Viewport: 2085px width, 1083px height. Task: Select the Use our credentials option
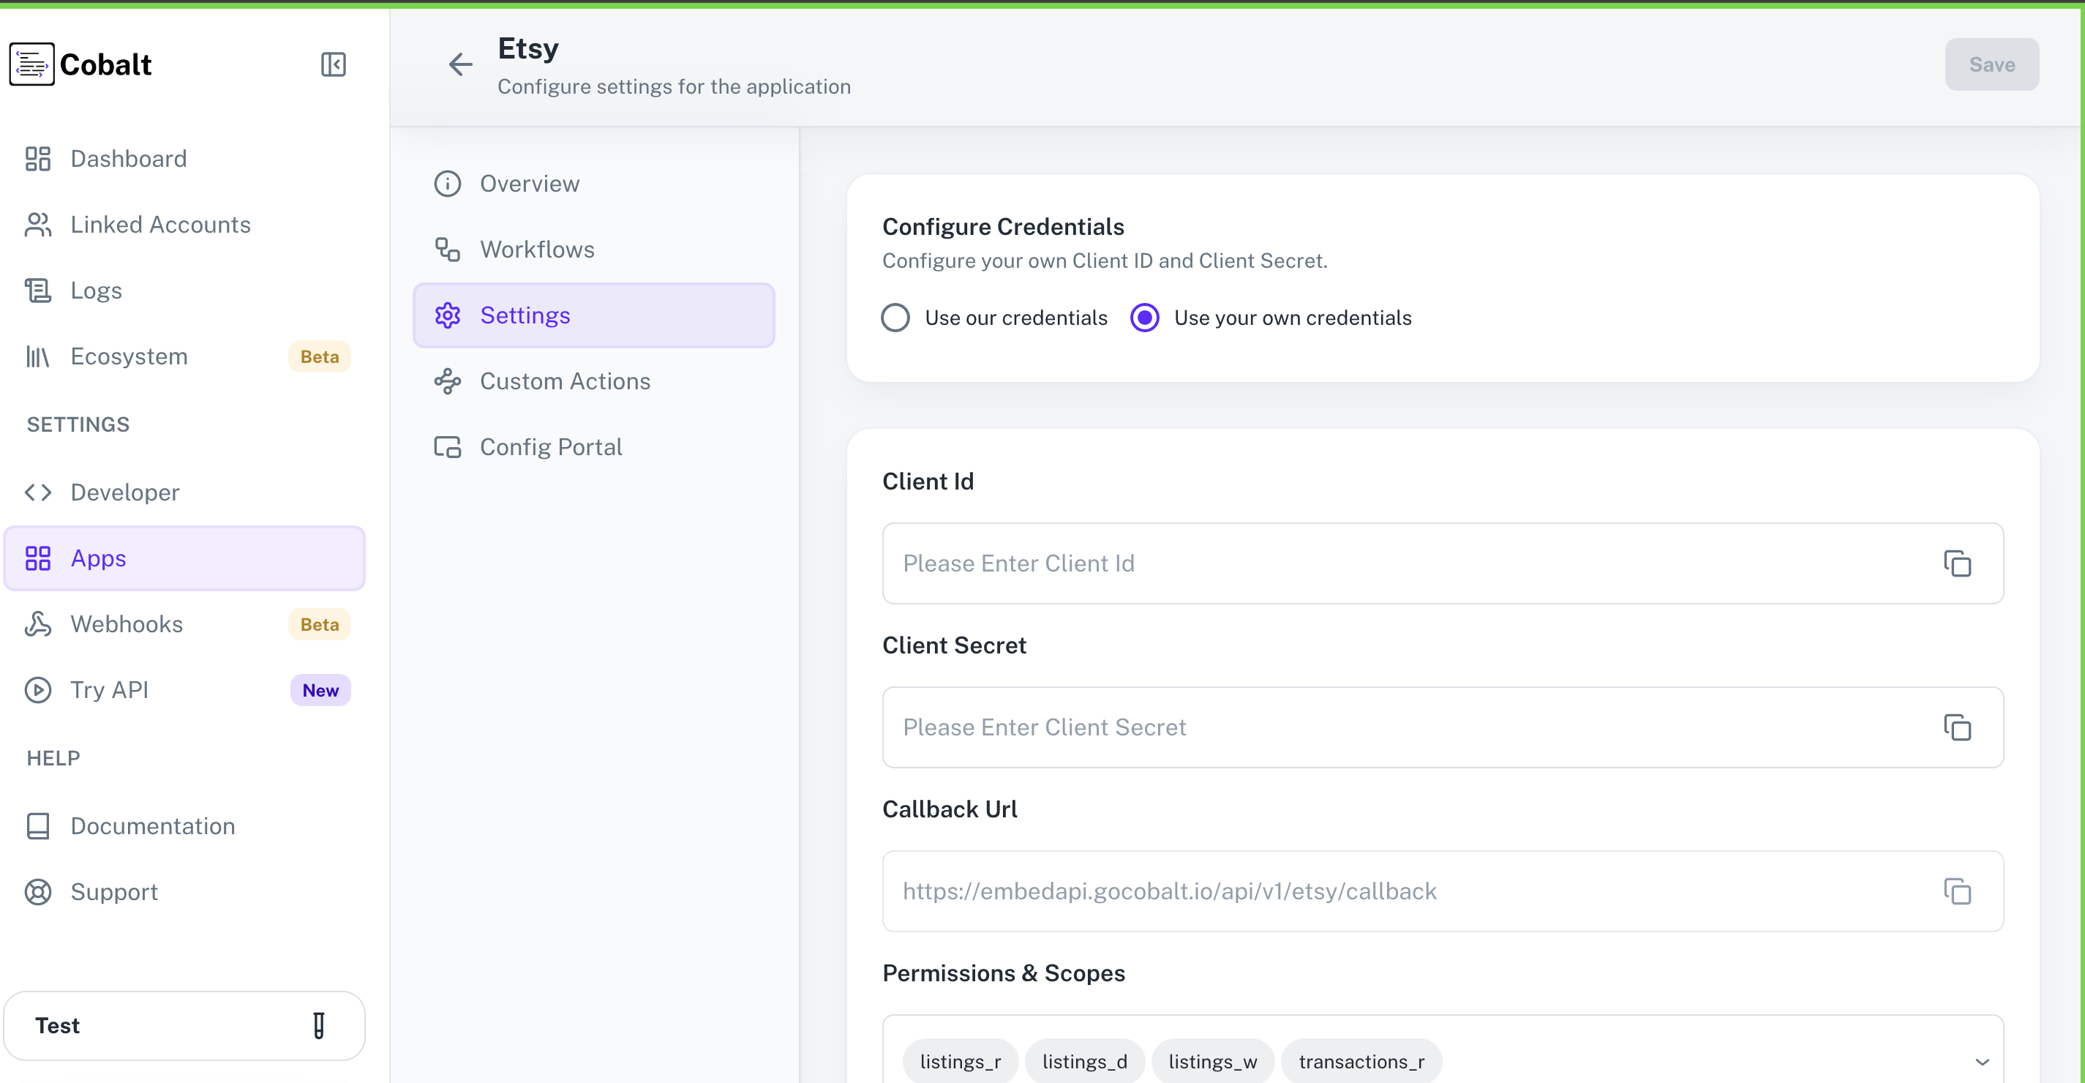tap(895, 318)
